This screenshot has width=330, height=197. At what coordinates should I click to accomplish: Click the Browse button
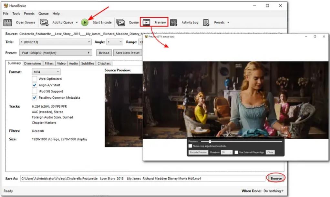(276, 178)
